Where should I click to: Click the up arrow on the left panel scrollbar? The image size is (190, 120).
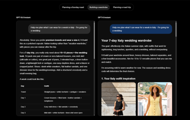94,22
